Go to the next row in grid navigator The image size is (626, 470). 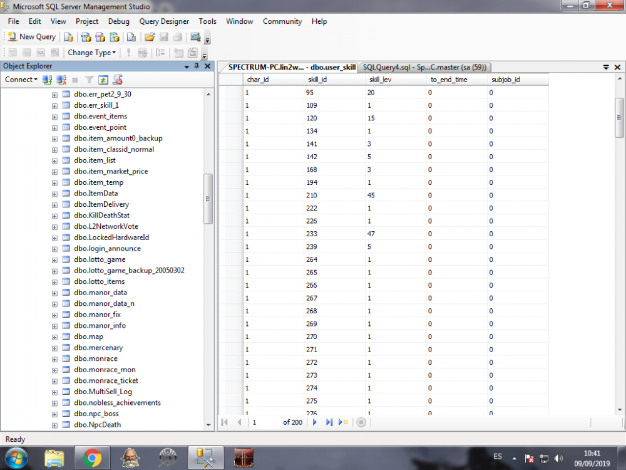click(x=315, y=422)
